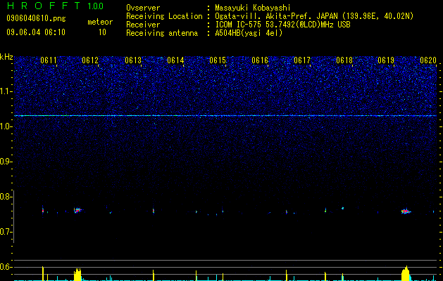Screen dimensions: 443x281
Task: Click the meteor echo near 0612
Action: (x=77, y=210)
